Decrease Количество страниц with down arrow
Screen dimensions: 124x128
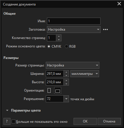coord(59,40)
